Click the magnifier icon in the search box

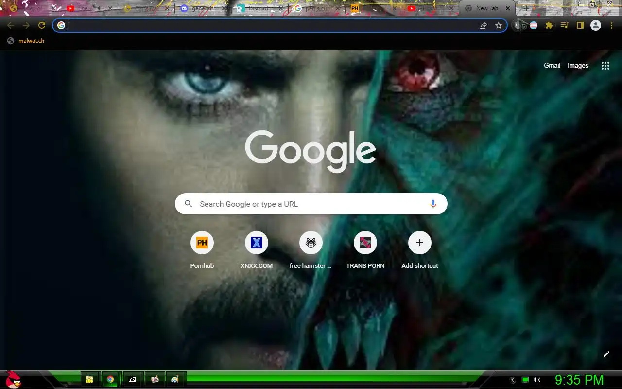pos(189,204)
